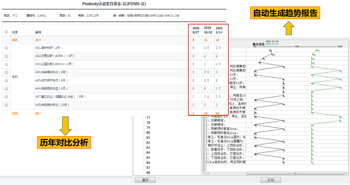
Task: Click the 2020 9/27 date column header
Action: pos(196,30)
